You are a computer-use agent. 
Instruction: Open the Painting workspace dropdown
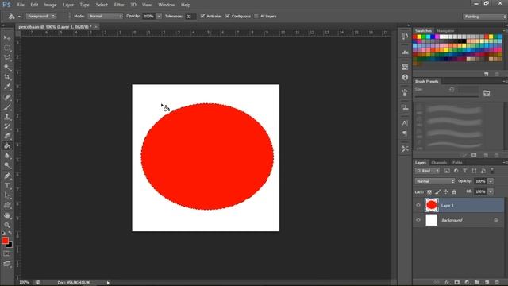(x=484, y=17)
